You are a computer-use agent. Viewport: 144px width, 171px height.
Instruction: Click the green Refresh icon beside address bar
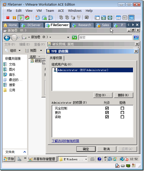point(74,37)
